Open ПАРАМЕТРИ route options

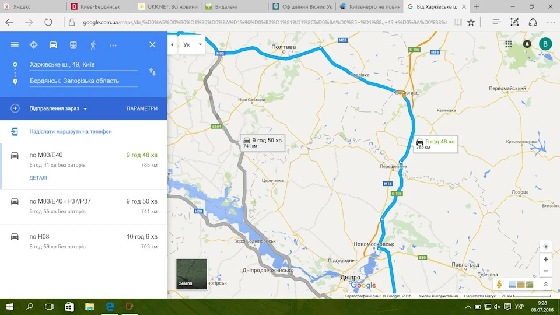pyautogui.click(x=142, y=108)
